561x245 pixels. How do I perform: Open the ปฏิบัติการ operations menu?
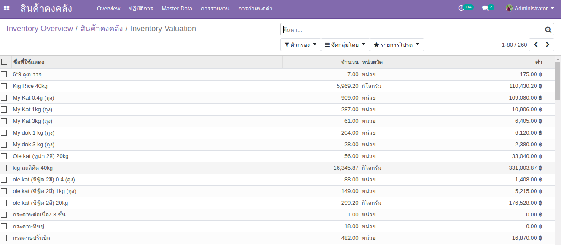tap(141, 9)
